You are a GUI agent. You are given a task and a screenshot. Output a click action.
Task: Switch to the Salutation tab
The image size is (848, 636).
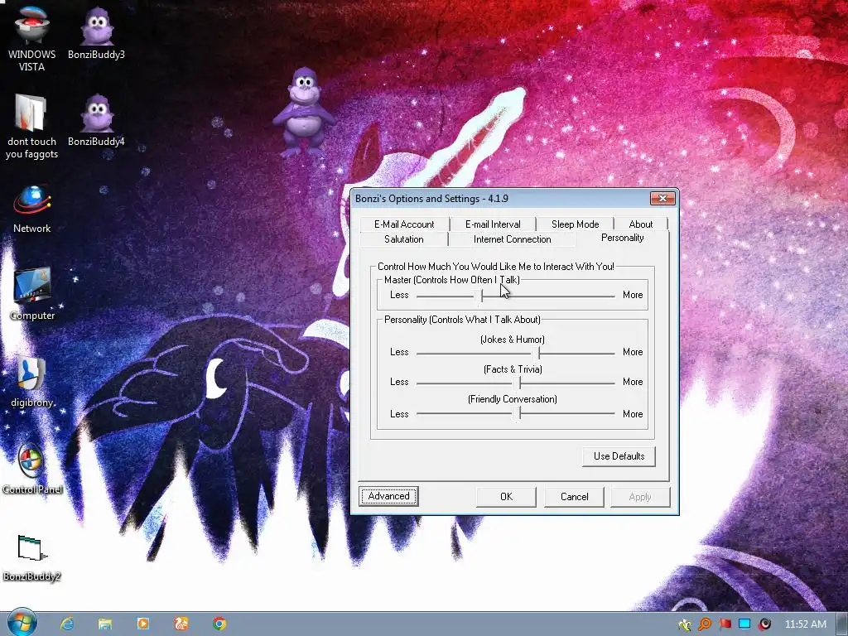(x=404, y=239)
